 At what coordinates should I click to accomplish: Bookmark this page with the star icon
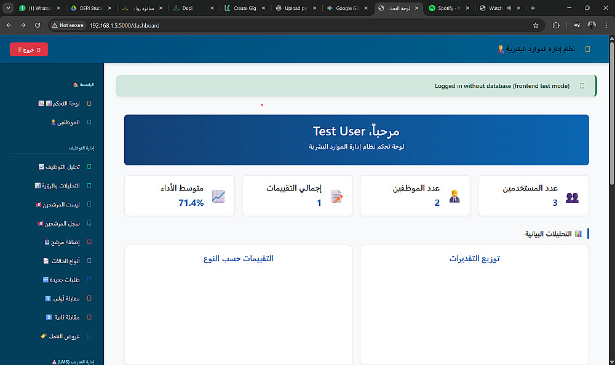[536, 25]
